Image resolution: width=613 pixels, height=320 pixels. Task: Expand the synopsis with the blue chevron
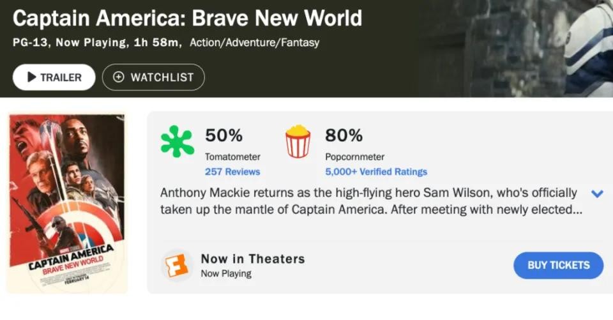pos(597,194)
